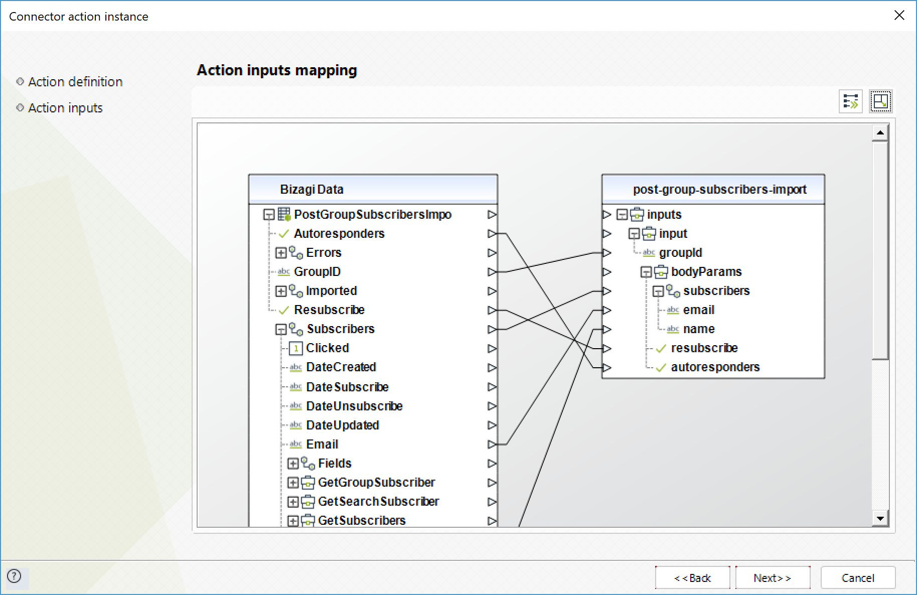Viewport: 917px width, 595px height.
Task: Expand the Errors node
Action: pos(281,253)
